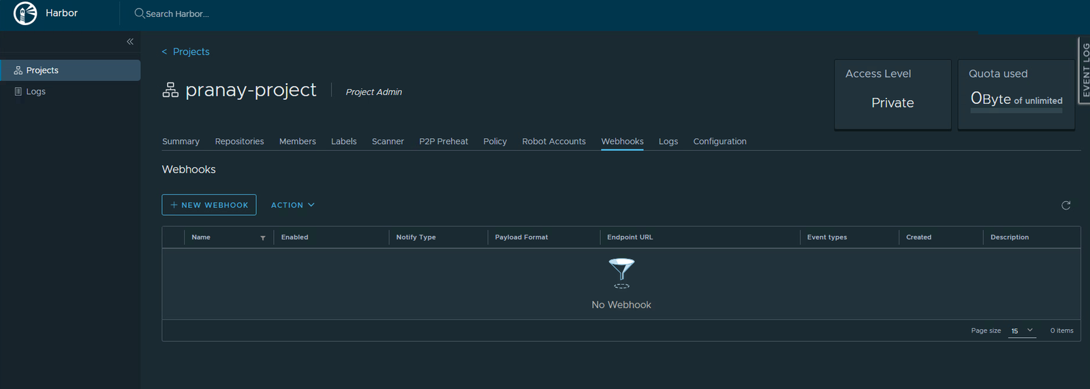Switch to P2P Preheat tab
Viewport: 1090px width, 389px height.
[x=443, y=141]
